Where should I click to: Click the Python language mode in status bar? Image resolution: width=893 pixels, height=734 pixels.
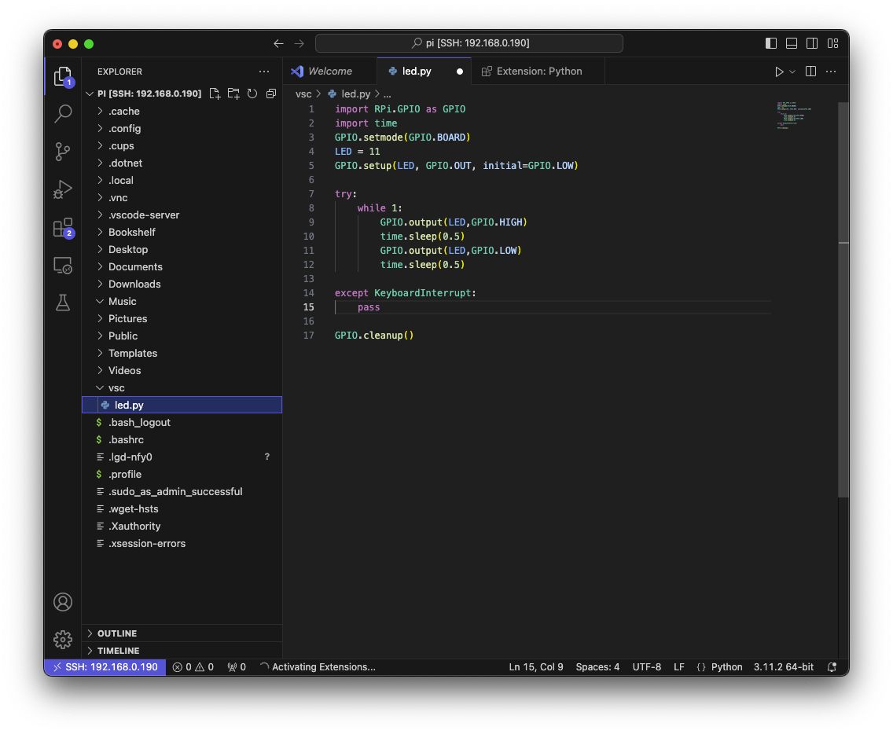[x=726, y=667]
